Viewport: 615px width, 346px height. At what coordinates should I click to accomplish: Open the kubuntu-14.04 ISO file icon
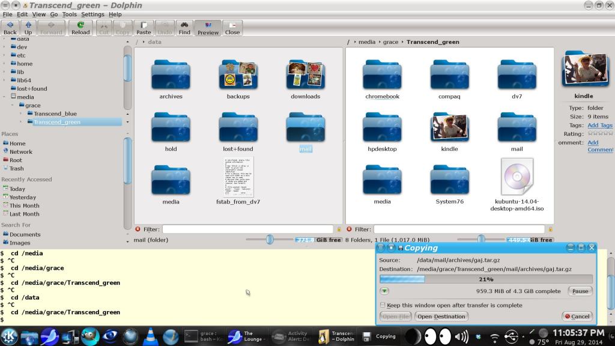(x=517, y=177)
